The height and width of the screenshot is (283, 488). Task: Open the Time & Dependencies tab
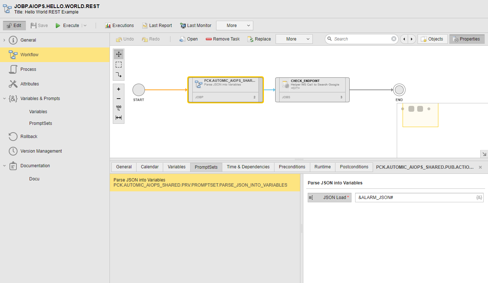[x=248, y=167]
